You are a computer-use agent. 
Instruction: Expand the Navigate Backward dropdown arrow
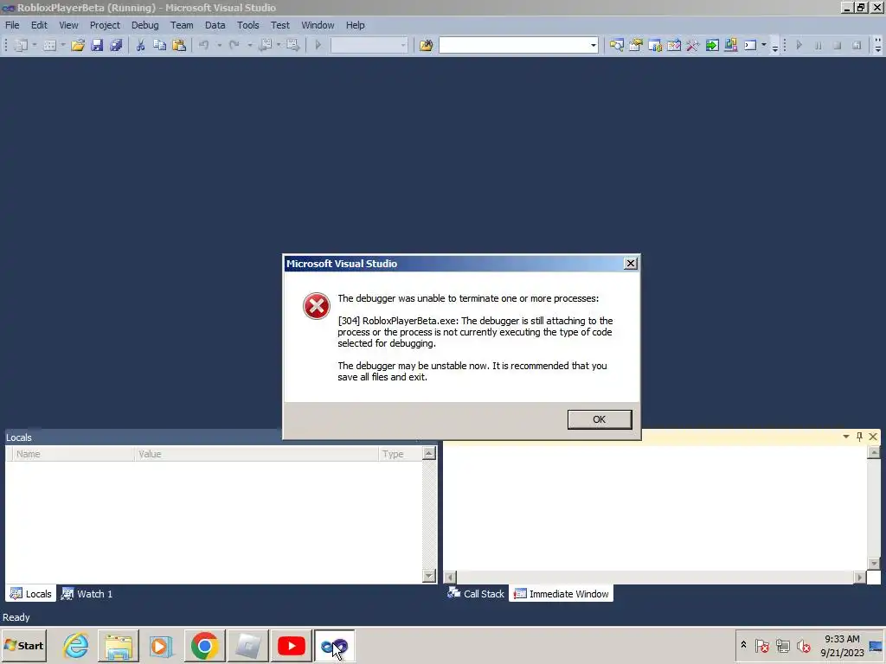pos(279,45)
